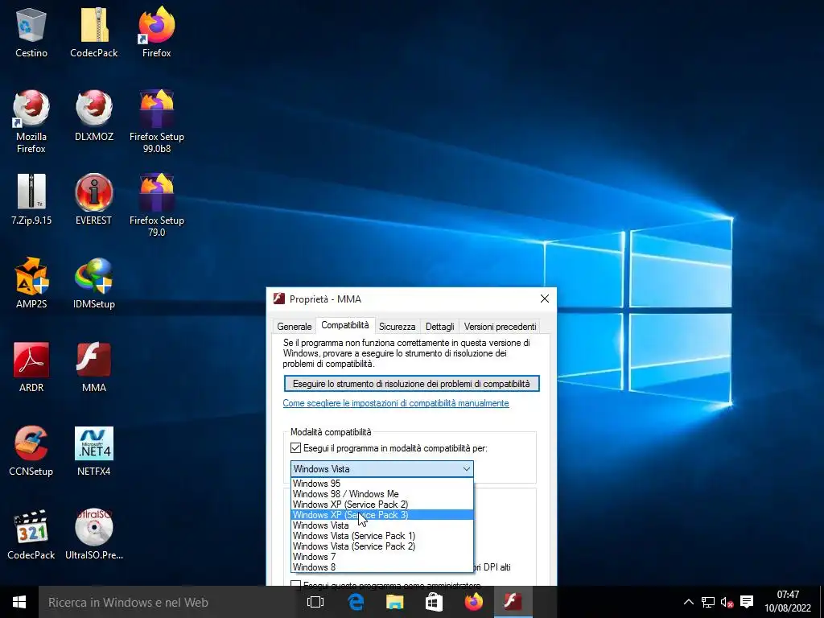Choose plain Windows Vista option in list
Screen dimensions: 824x618
(x=382, y=525)
